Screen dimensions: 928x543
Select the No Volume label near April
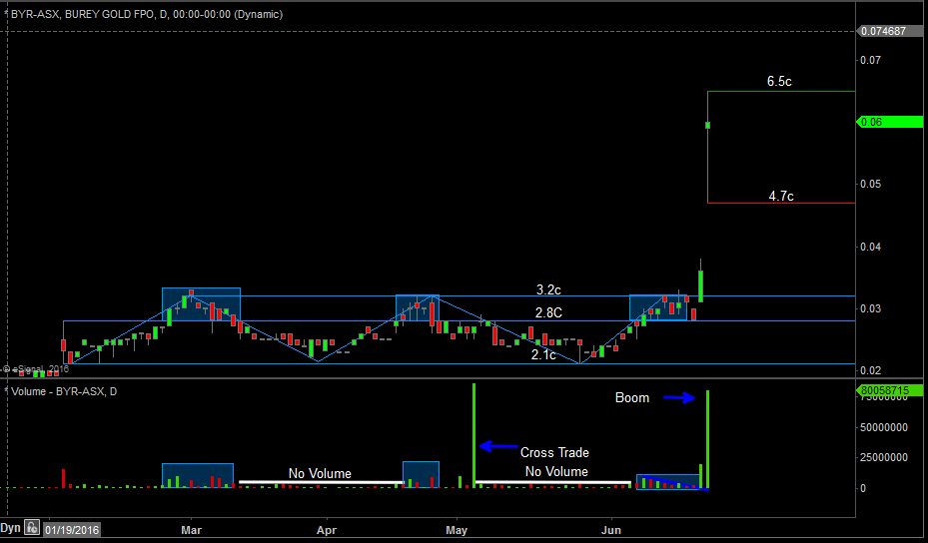(x=320, y=473)
